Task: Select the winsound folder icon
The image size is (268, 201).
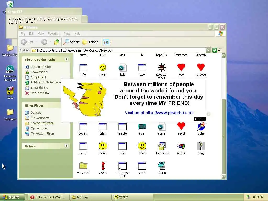Action: (83, 166)
